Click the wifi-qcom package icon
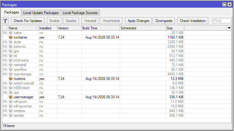234x131 pixels. tap(11, 102)
